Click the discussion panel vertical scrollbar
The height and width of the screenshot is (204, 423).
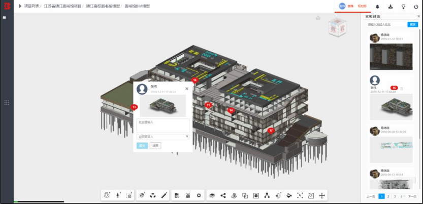(x=419, y=84)
